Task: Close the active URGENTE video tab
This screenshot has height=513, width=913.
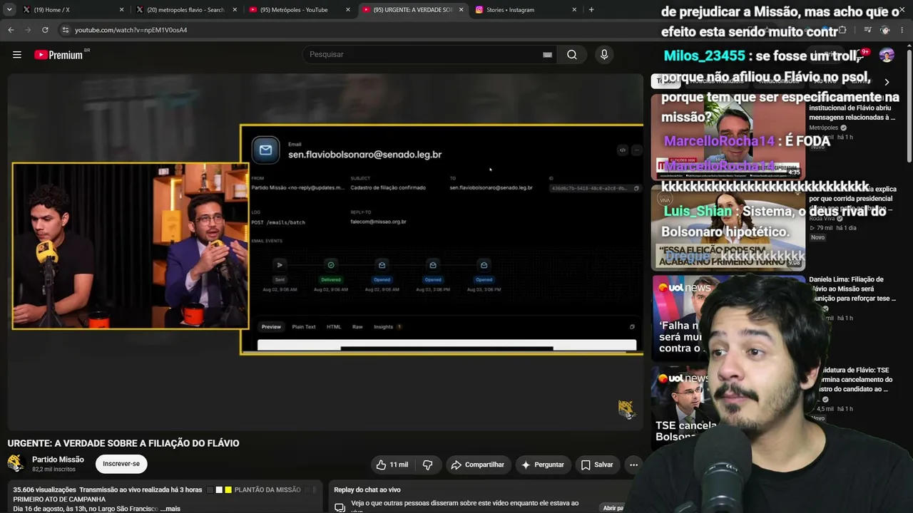Action: [x=461, y=10]
